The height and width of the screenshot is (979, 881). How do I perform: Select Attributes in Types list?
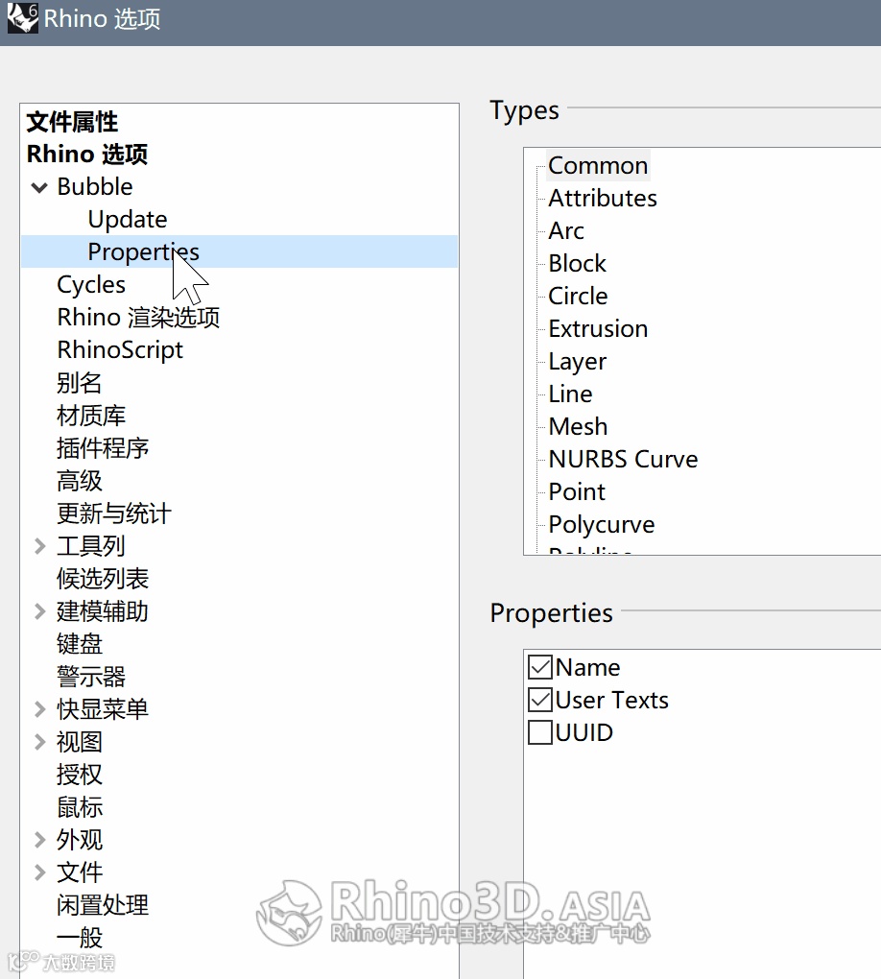[603, 198]
